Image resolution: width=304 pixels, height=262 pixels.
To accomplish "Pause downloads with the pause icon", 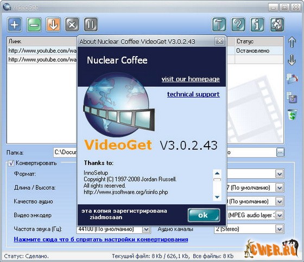I will (91, 24).
